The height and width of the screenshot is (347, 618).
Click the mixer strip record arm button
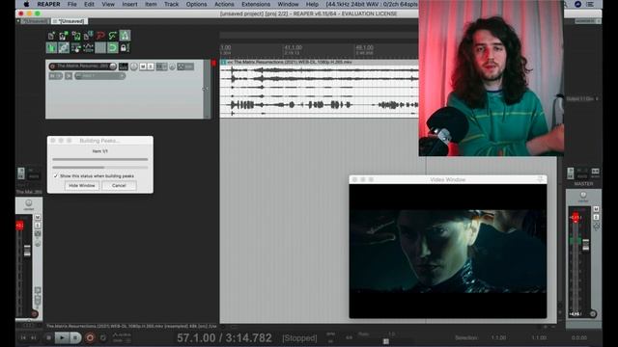(35, 314)
